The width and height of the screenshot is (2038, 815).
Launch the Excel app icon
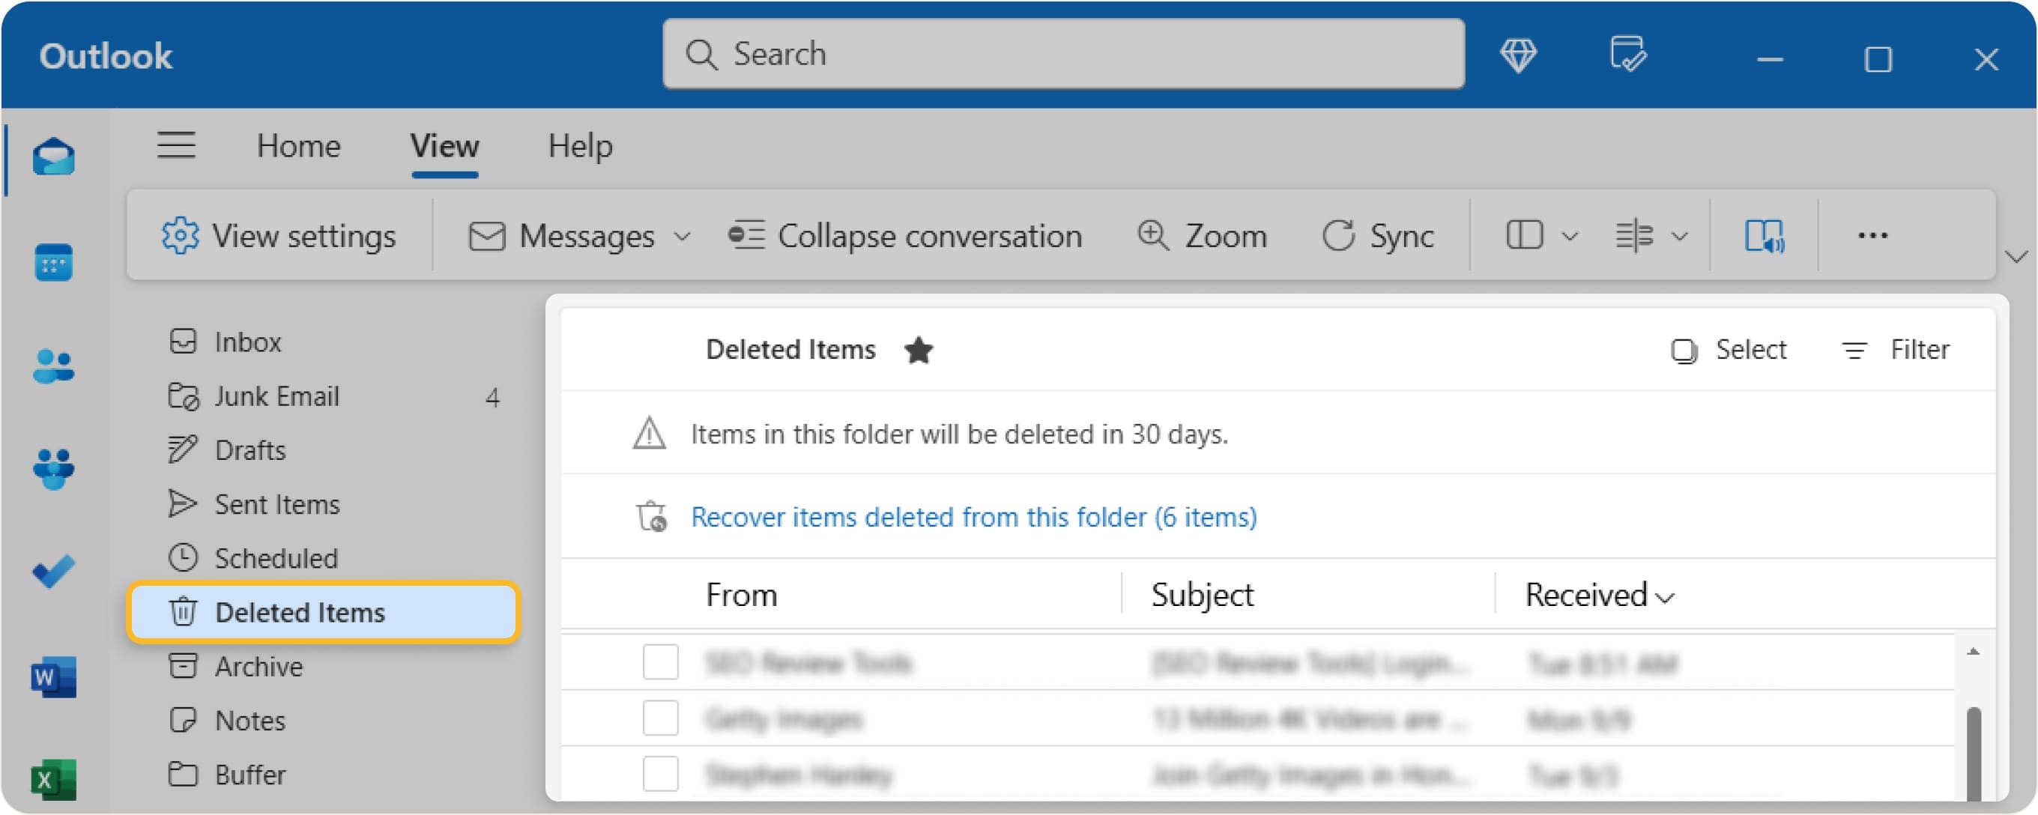(x=54, y=781)
